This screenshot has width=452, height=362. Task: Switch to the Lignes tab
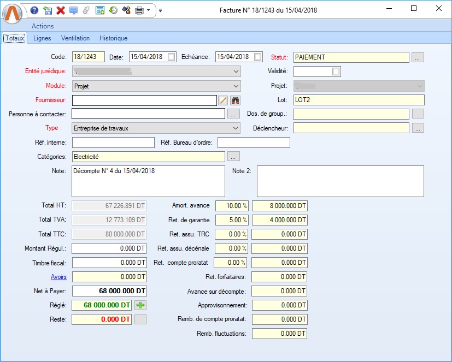[x=42, y=38]
